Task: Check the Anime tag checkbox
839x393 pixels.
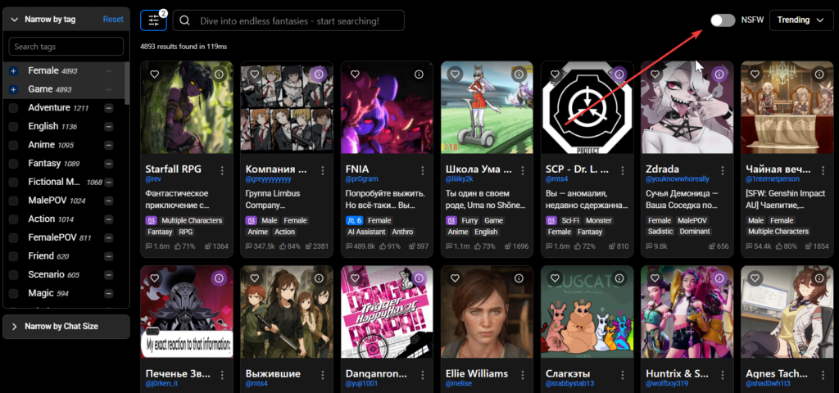Action: click(x=13, y=145)
